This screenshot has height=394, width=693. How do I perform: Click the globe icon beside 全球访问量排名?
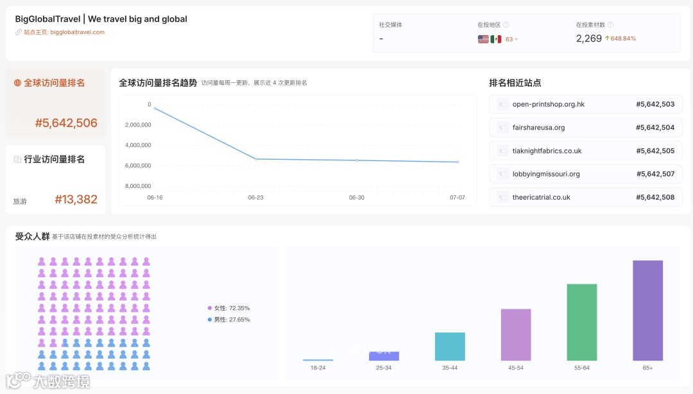17,83
